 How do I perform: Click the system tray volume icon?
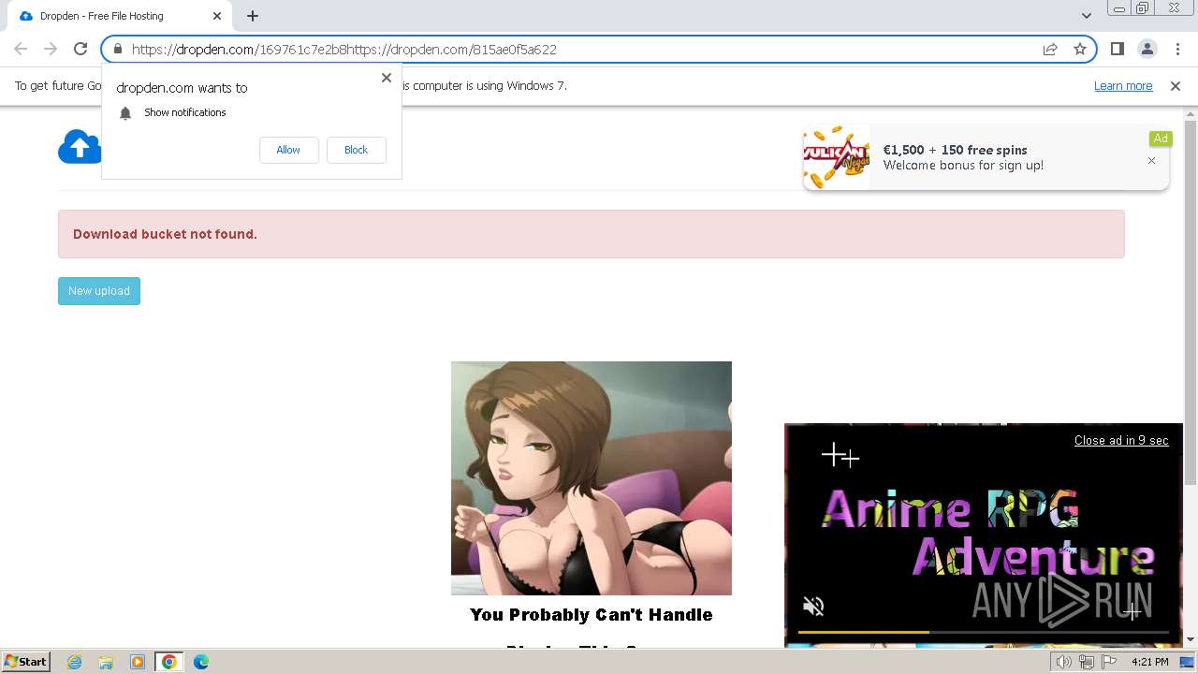point(1064,662)
